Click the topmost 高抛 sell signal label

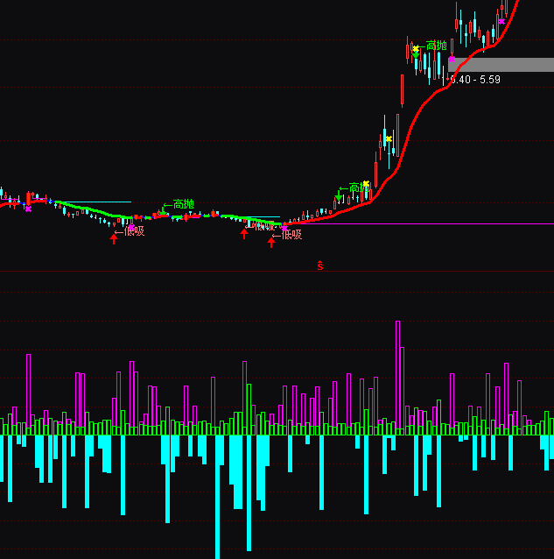pos(436,46)
